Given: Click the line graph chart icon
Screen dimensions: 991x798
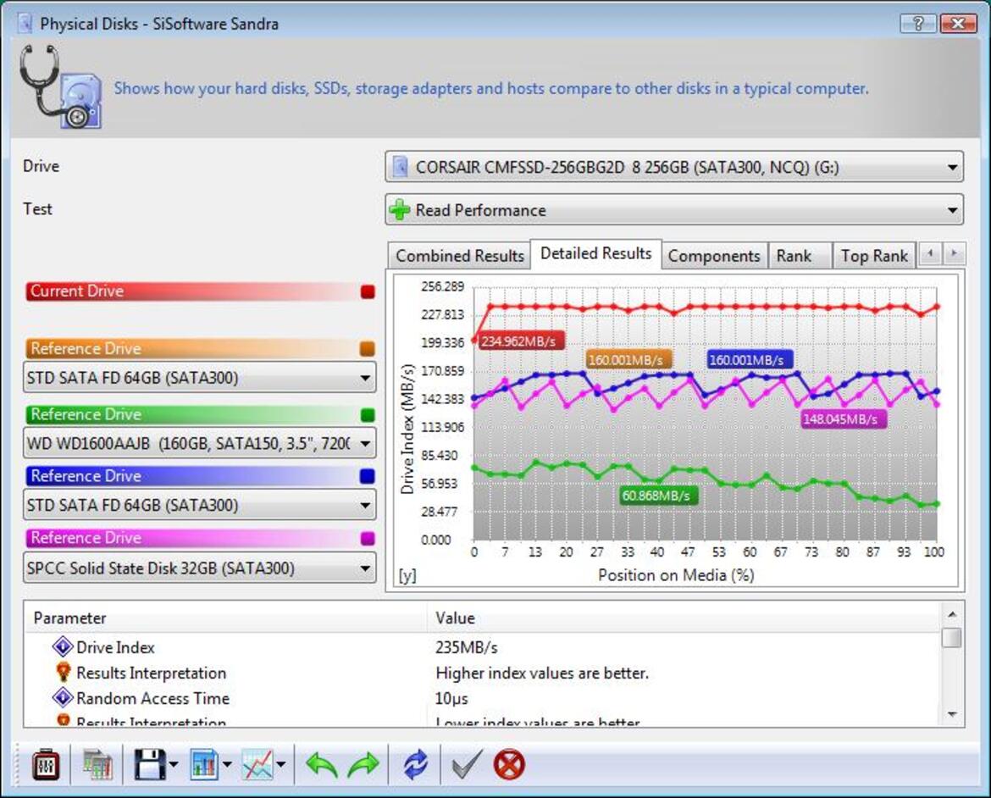Looking at the screenshot, I should point(257,765).
